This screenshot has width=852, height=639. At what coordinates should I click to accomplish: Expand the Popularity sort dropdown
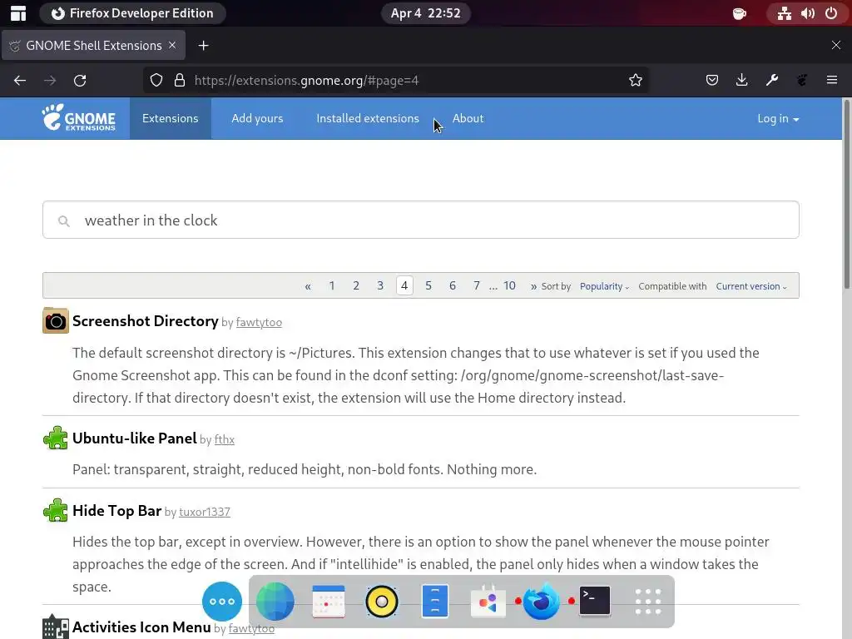coord(604,286)
